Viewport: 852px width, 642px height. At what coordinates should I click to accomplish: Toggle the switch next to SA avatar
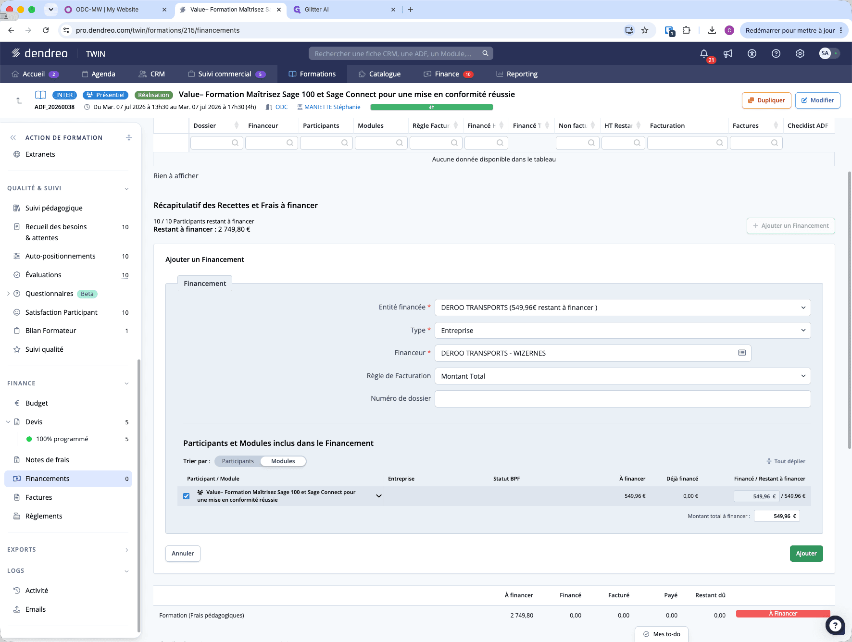(837, 53)
